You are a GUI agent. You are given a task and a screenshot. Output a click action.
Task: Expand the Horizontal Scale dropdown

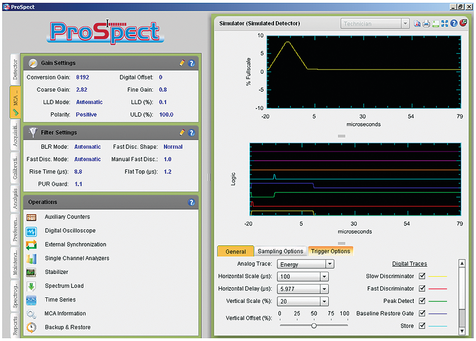pos(323,276)
